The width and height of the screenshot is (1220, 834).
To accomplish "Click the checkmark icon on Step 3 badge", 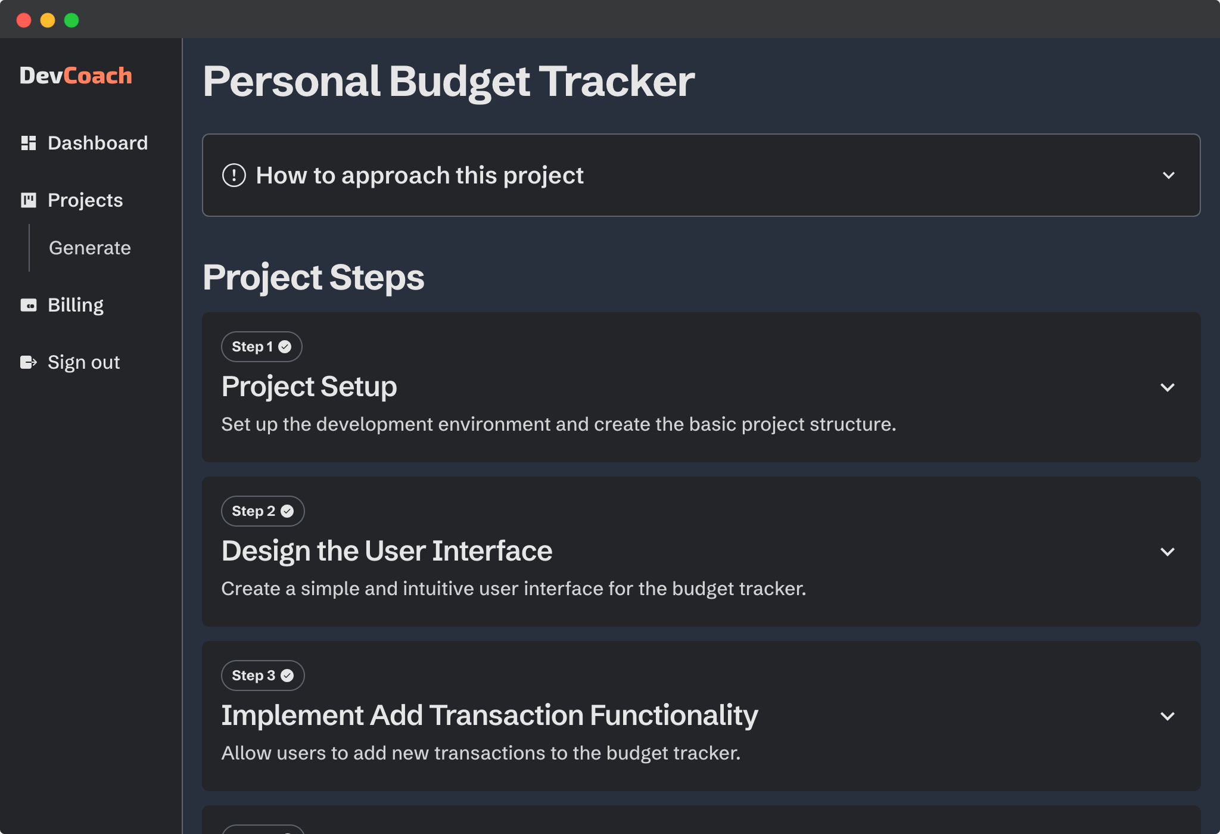I will tap(287, 675).
